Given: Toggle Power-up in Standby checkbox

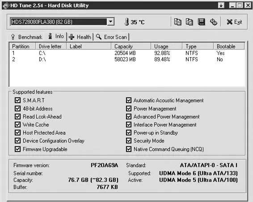Looking at the screenshot, I should point(129,132).
